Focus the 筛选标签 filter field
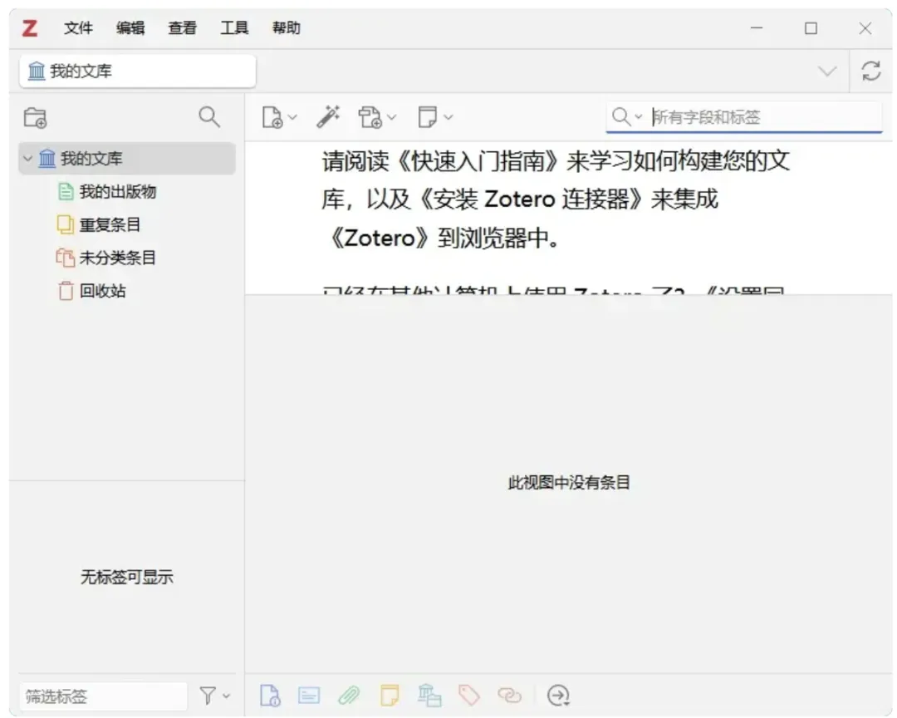 coord(104,696)
